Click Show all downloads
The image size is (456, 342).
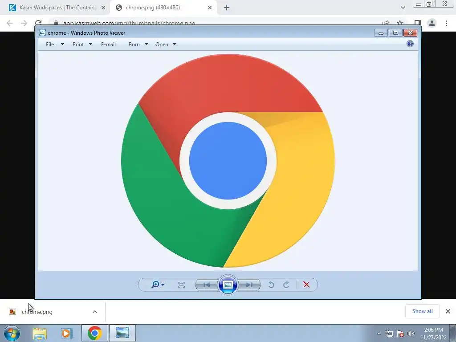click(x=422, y=311)
